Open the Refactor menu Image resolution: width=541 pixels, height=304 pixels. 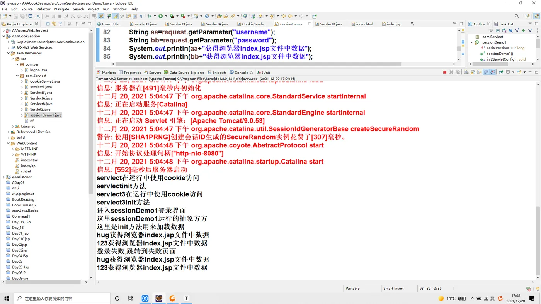pos(43,9)
